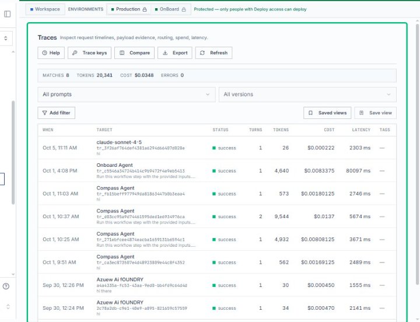Click the 9,544 tokens cell
The image size is (420, 322).
tap(282, 216)
